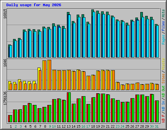Click the "Daily usage for May 2026" title
The image size is (167, 130).
[34, 5]
